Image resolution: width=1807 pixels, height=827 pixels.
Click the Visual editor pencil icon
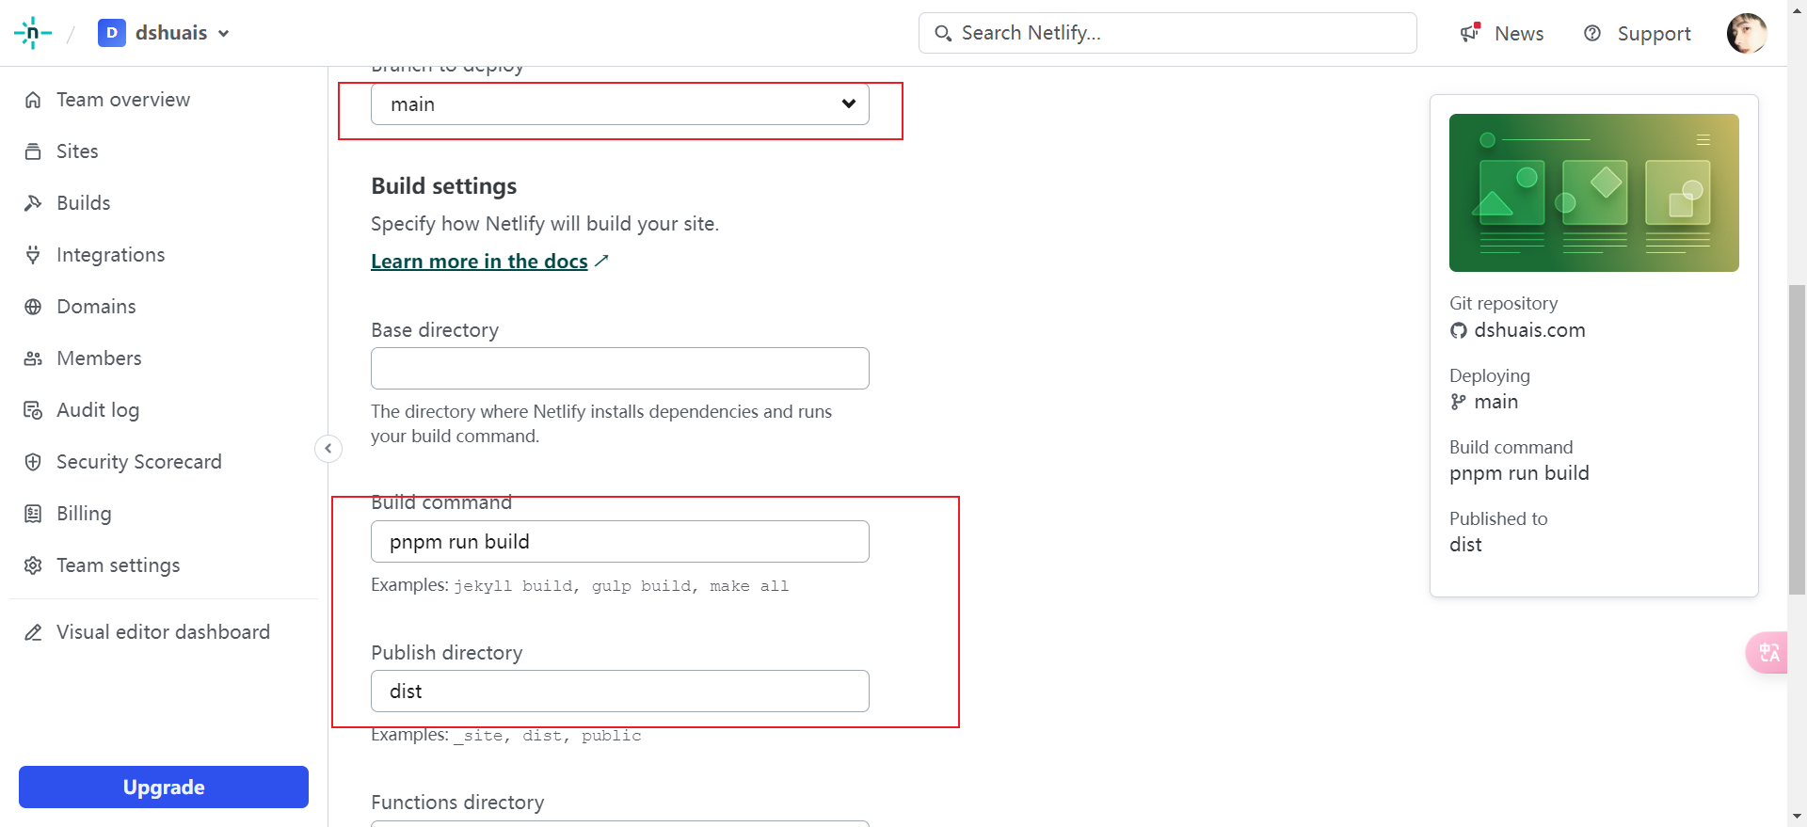pyautogui.click(x=33, y=632)
